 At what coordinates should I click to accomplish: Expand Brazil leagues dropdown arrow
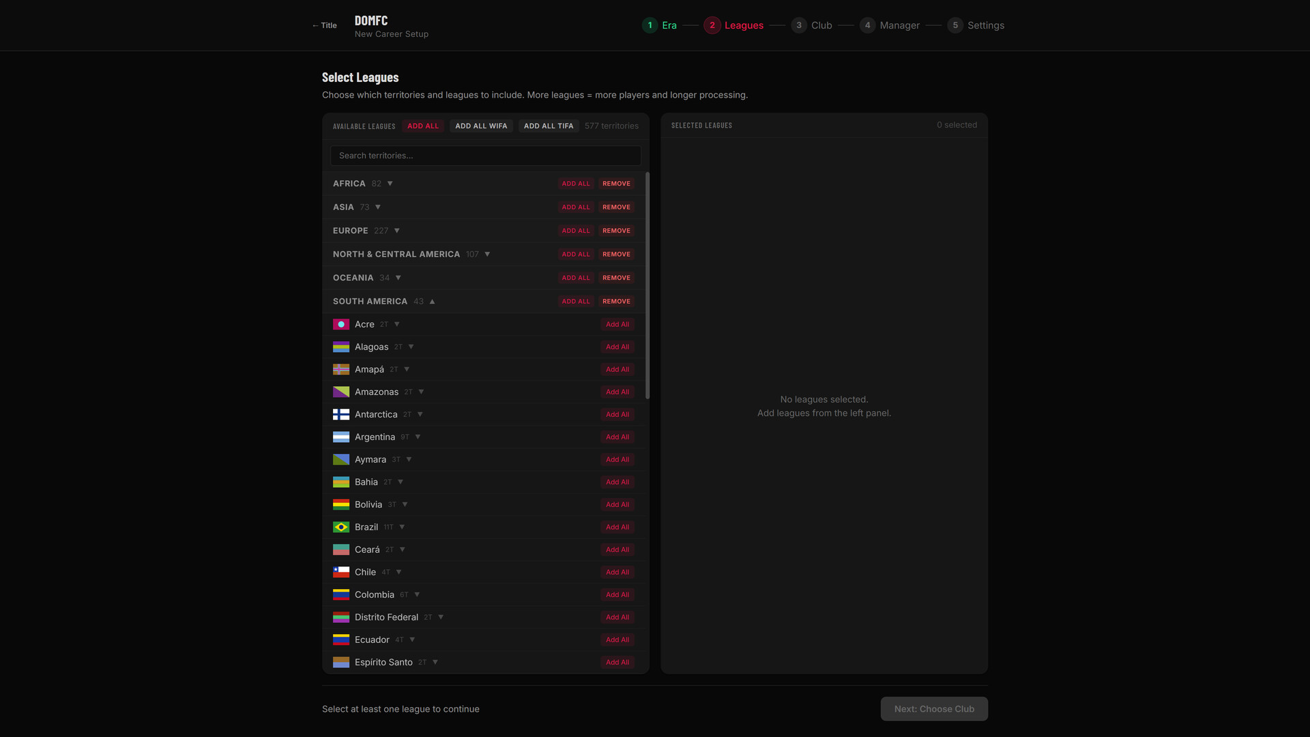402,527
